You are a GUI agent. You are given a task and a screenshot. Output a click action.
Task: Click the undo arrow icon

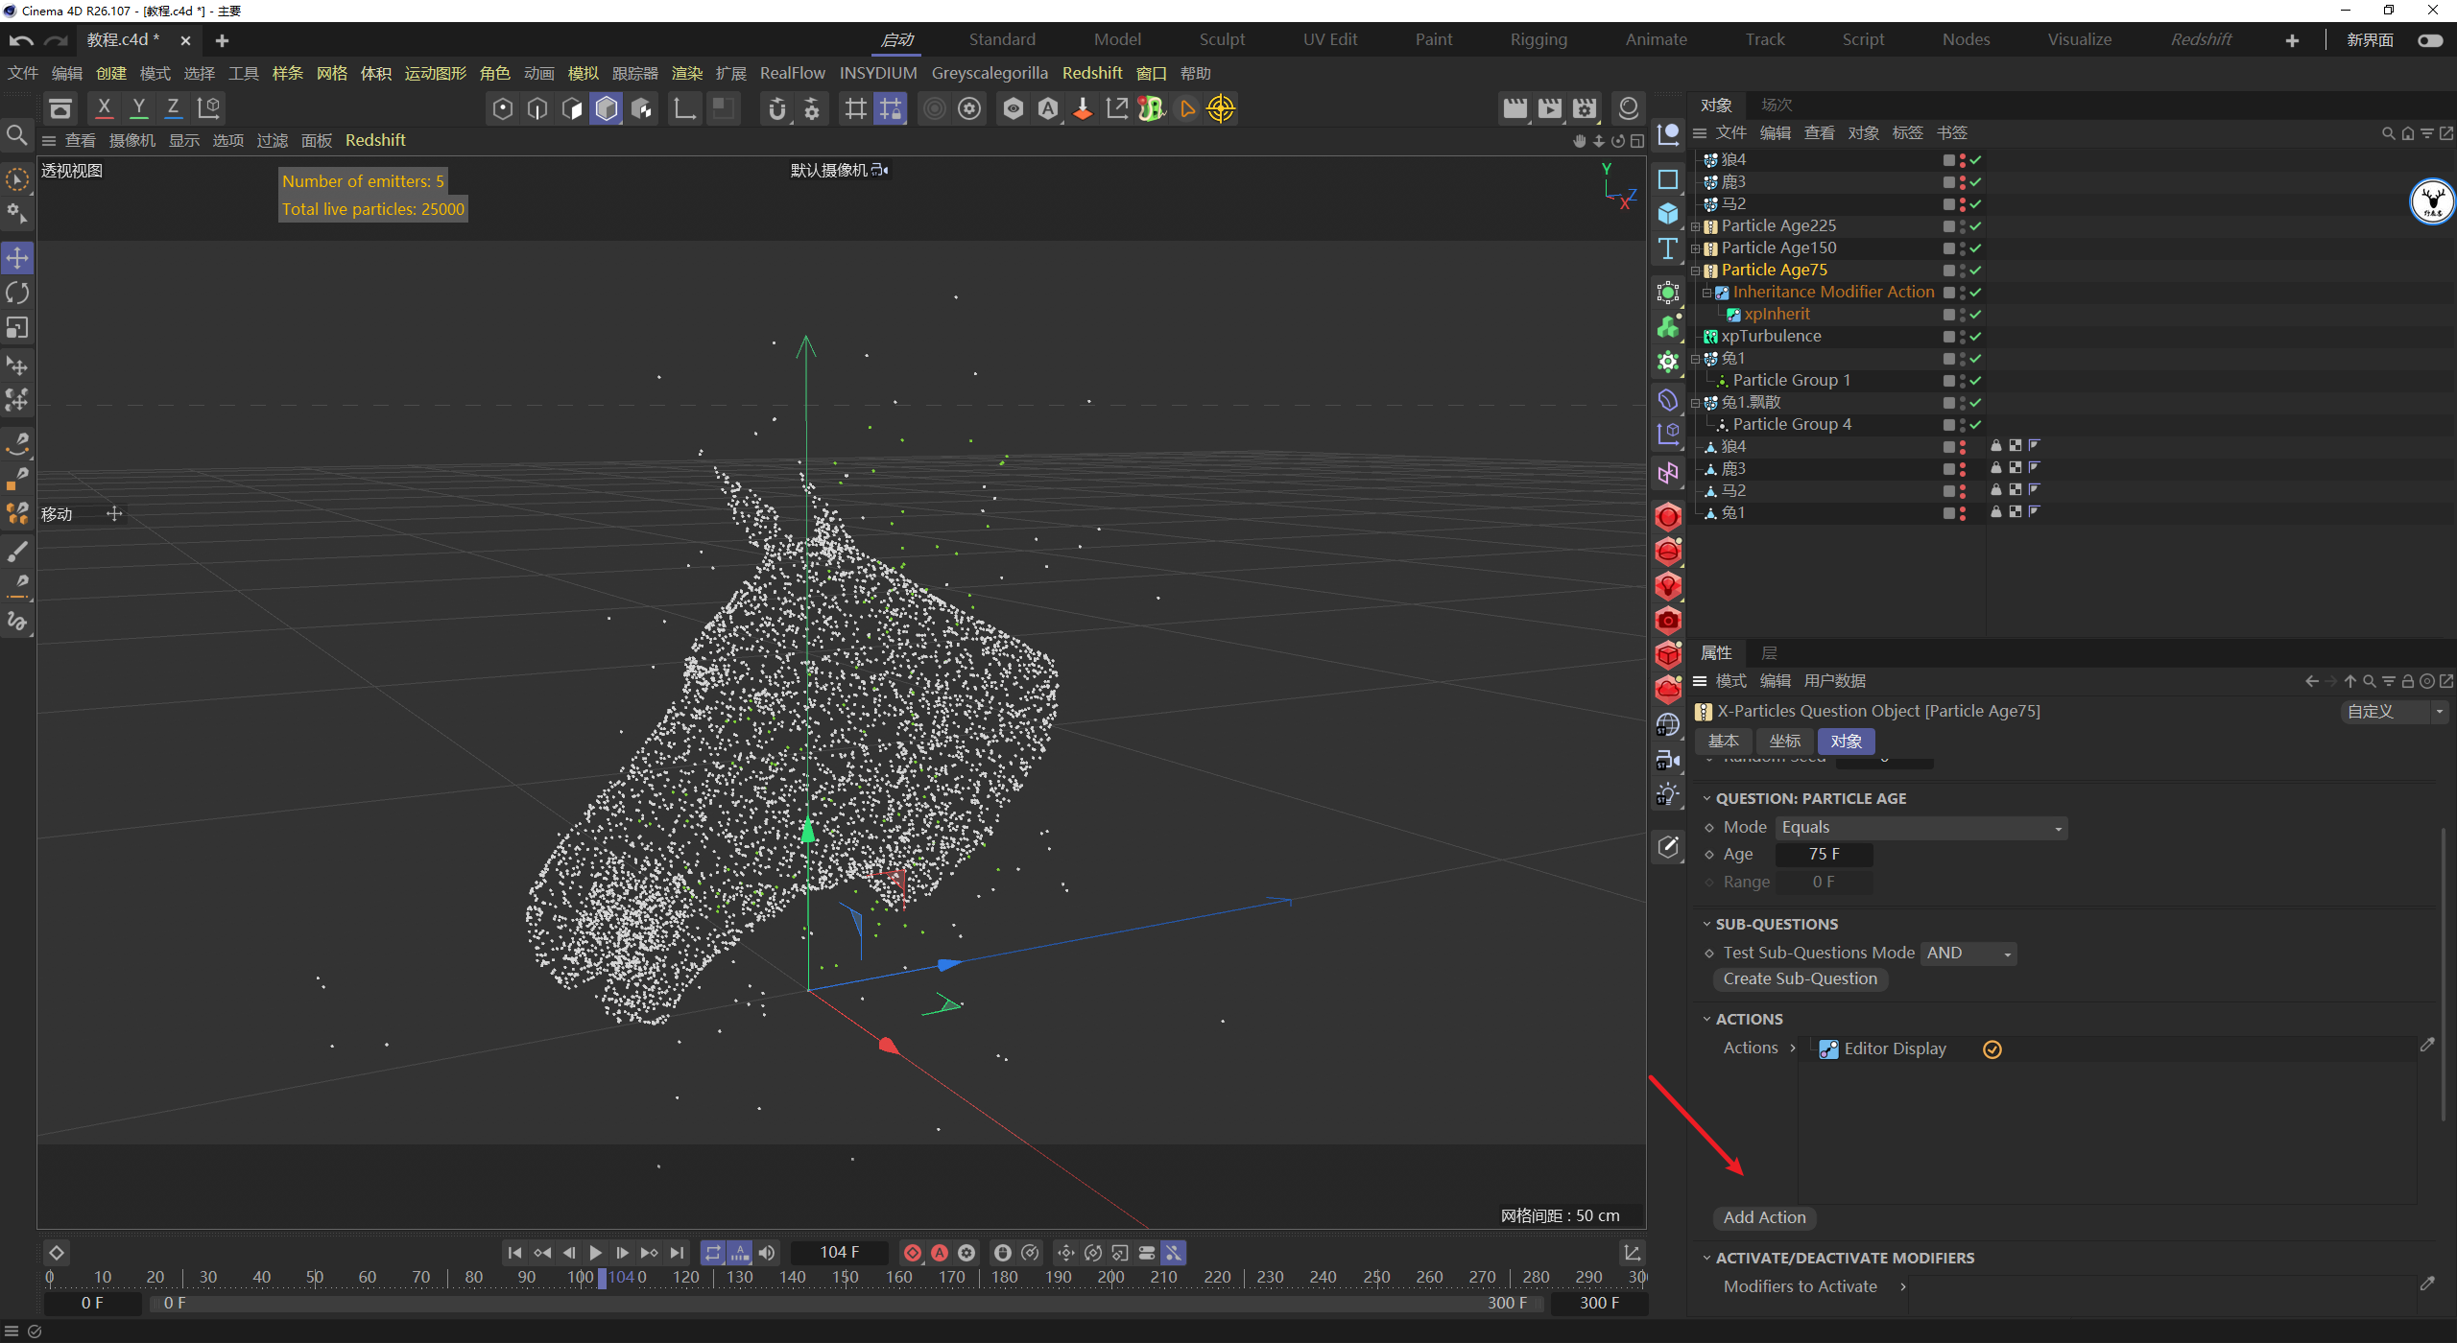coord(21,40)
